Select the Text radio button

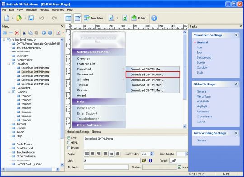pos(69,138)
